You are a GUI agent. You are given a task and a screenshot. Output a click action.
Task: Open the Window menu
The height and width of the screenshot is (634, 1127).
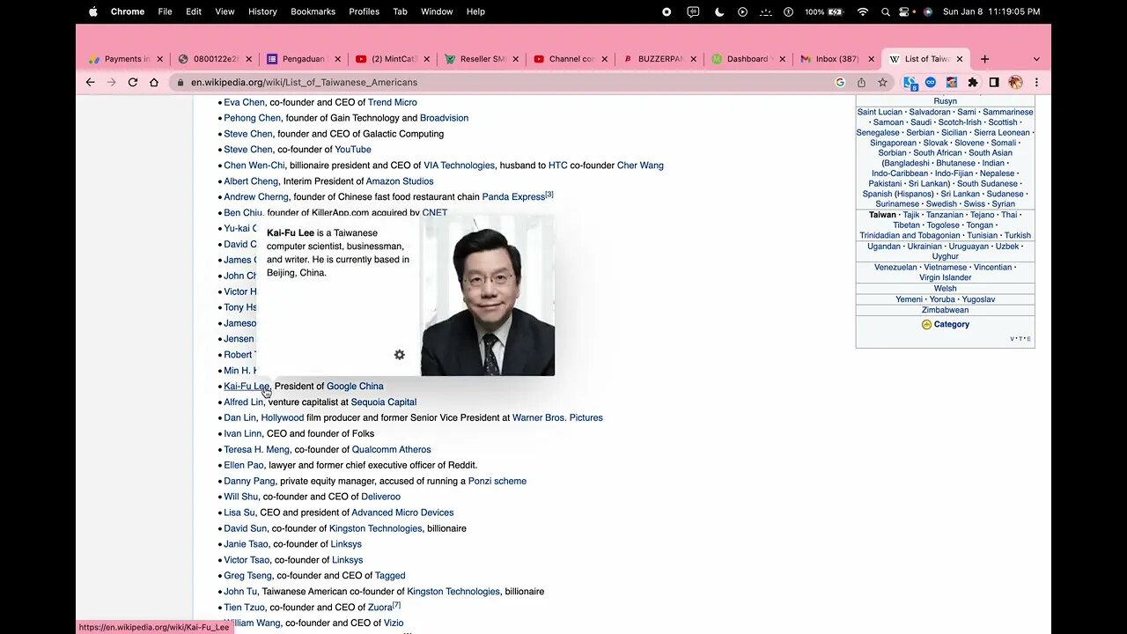[437, 11]
